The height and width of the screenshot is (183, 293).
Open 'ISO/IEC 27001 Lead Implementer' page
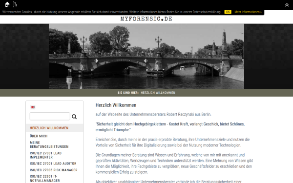pyautogui.click(x=45, y=155)
